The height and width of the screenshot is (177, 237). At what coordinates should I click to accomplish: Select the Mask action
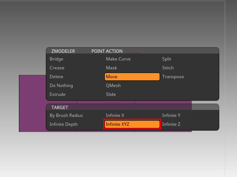111,68
